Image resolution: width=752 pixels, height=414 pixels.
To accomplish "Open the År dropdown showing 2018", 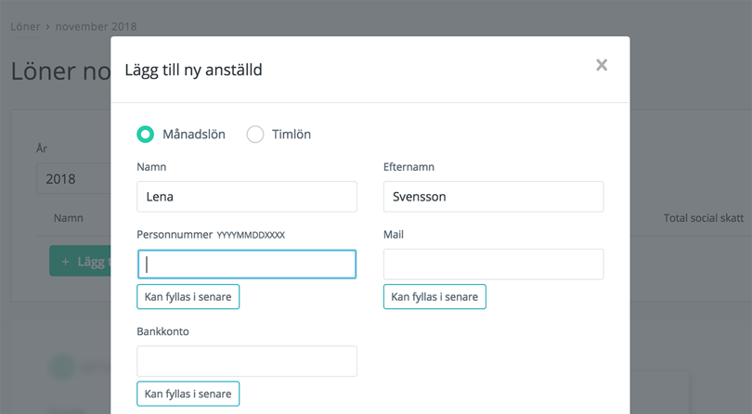I will [x=73, y=178].
